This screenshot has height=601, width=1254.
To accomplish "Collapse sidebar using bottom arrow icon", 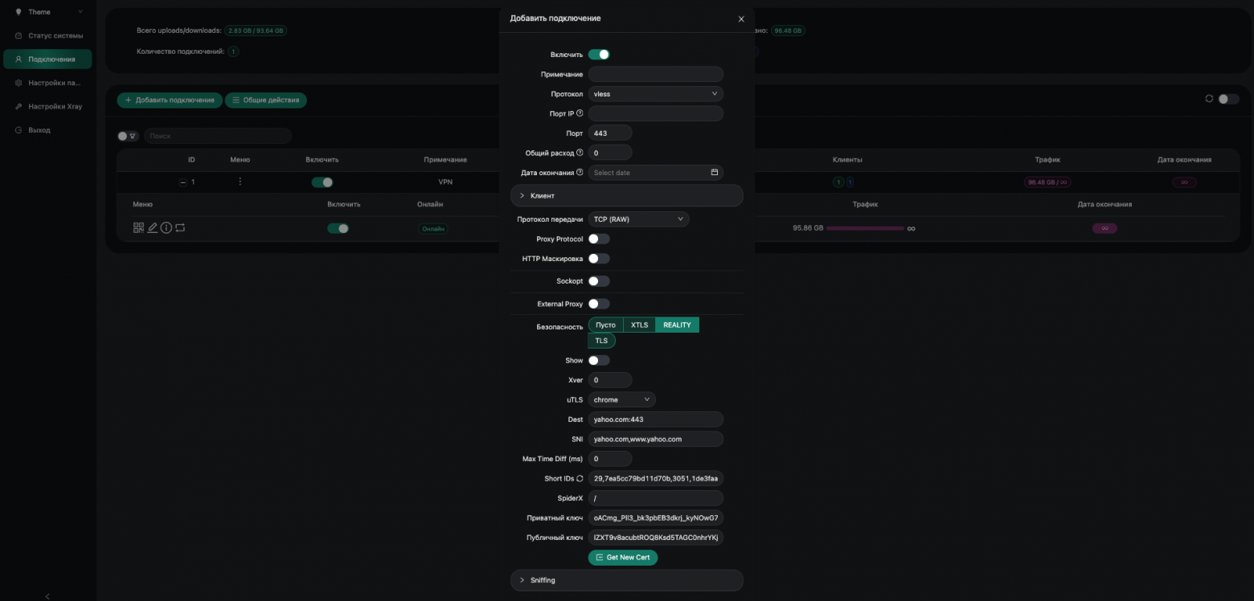I will 47,596.
